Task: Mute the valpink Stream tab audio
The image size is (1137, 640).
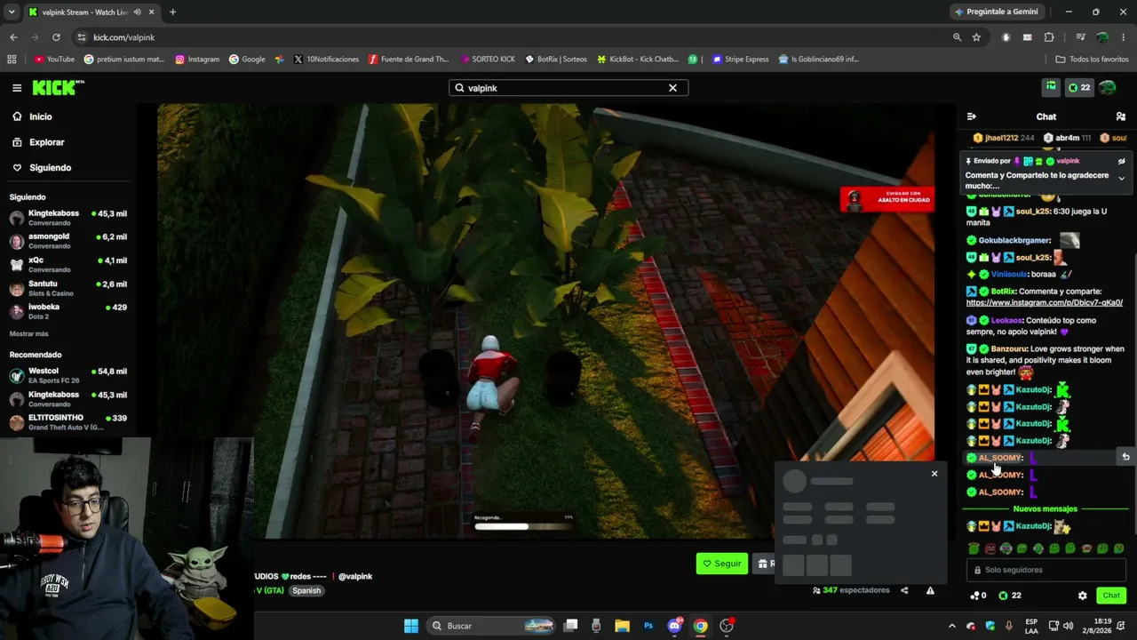Action: coord(137,12)
